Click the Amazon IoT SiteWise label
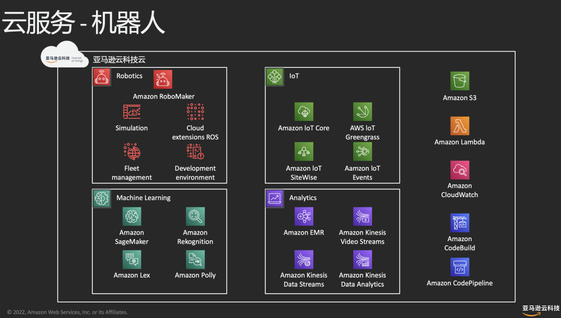 pyautogui.click(x=304, y=173)
